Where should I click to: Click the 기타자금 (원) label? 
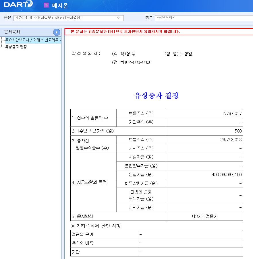[141, 208]
